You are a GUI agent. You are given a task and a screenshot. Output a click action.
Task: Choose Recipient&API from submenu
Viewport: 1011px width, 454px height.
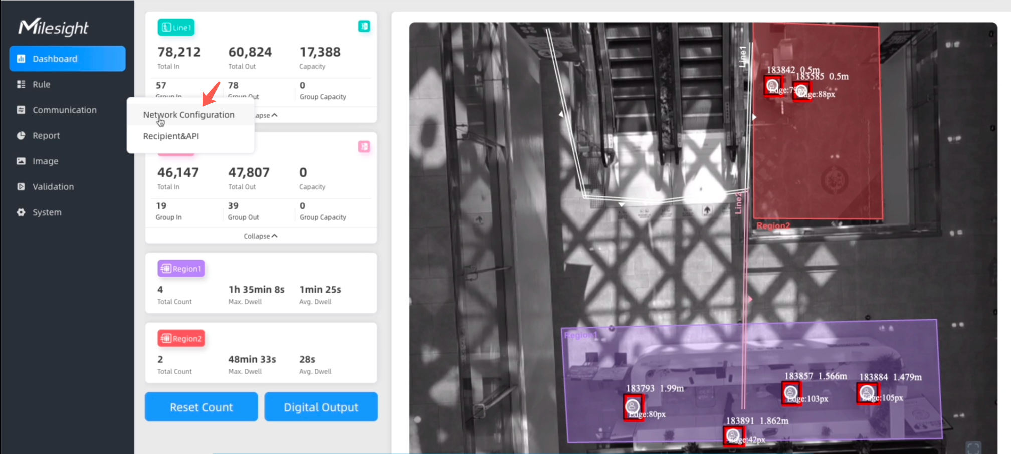(171, 136)
